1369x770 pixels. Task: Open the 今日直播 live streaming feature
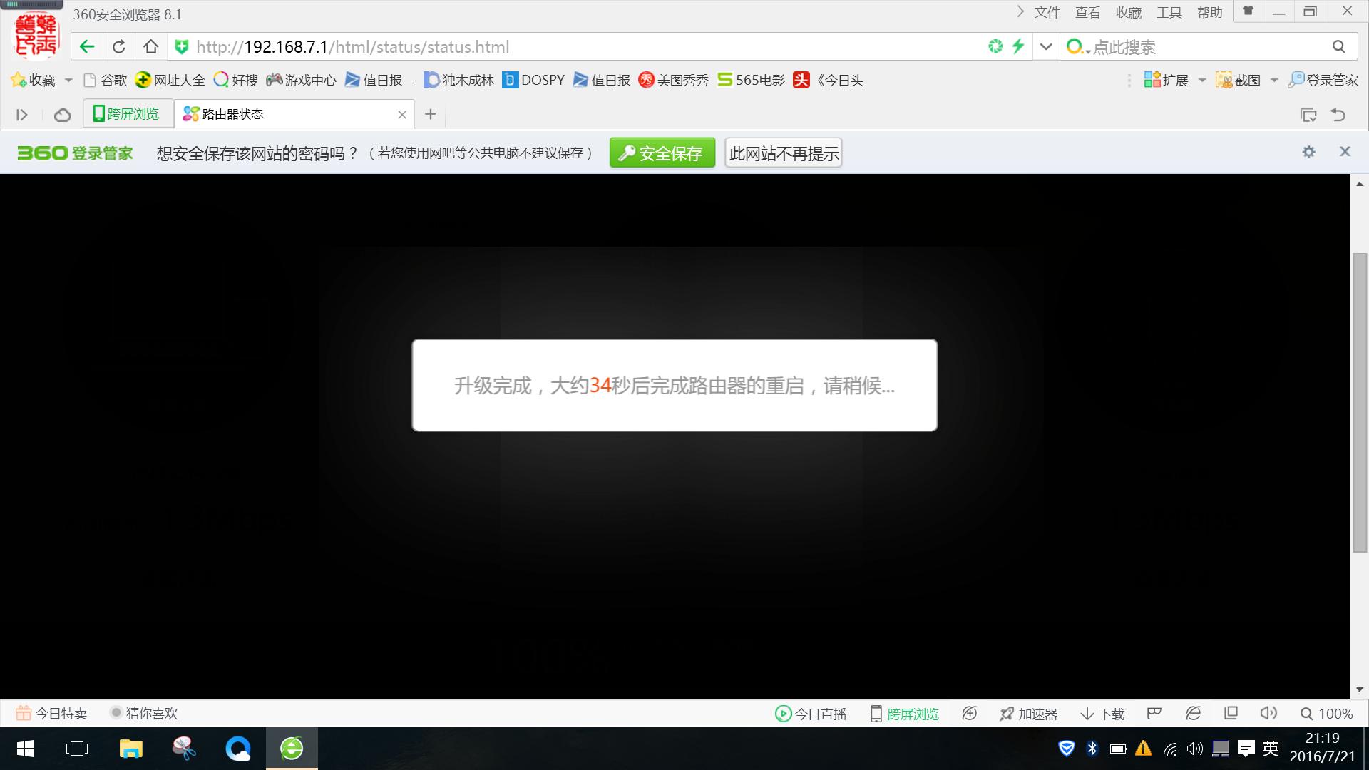click(x=810, y=713)
